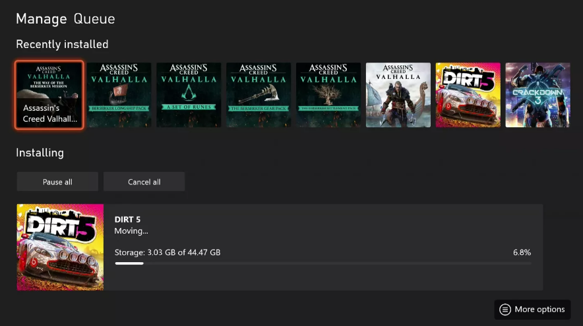Pause all installing items

click(57, 182)
